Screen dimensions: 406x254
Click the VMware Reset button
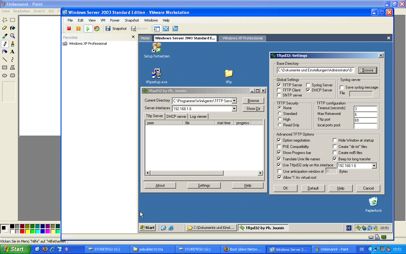tap(97, 29)
